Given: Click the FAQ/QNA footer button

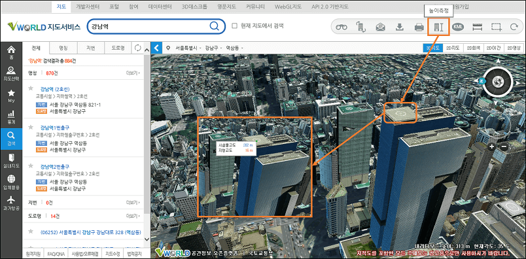Looking at the screenshot, I should [56, 254].
